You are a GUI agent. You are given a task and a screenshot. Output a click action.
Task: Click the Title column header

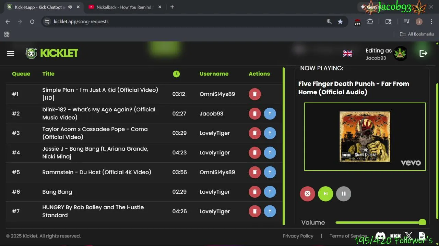48,74
